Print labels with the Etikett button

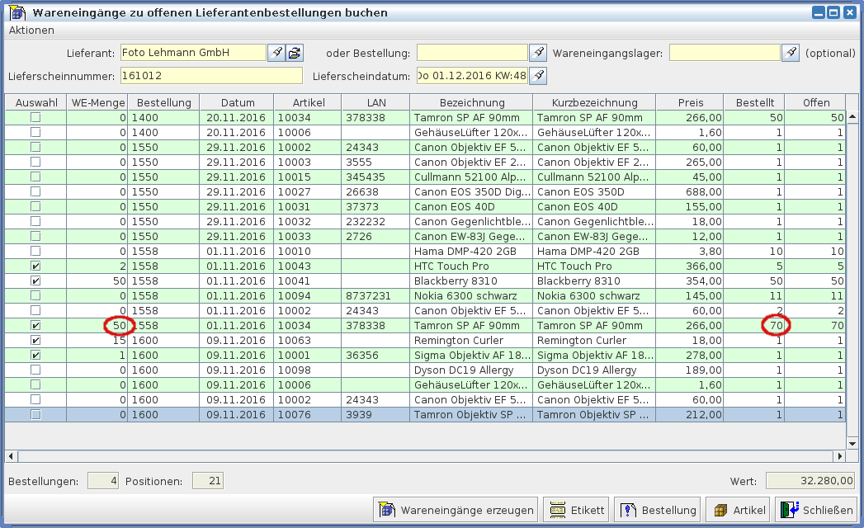[575, 510]
